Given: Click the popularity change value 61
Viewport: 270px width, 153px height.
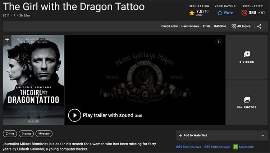Looking at the screenshot, I should [263, 13].
